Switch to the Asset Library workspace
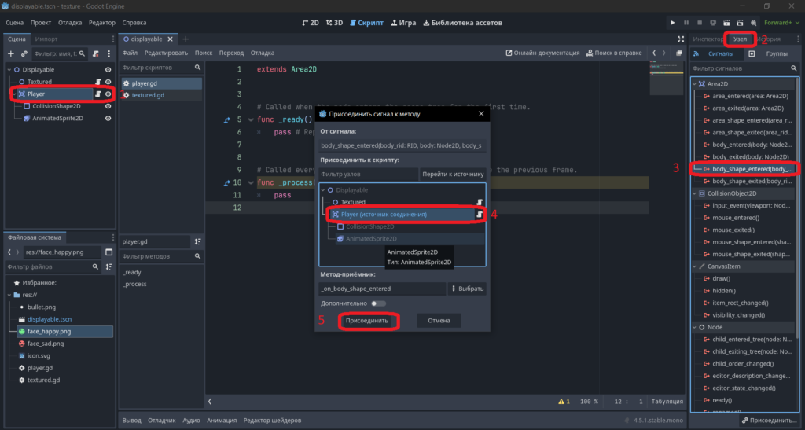The image size is (805, 430). [x=462, y=23]
